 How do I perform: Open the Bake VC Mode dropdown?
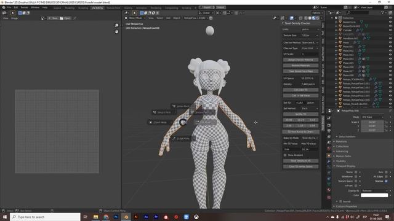tap(310, 138)
